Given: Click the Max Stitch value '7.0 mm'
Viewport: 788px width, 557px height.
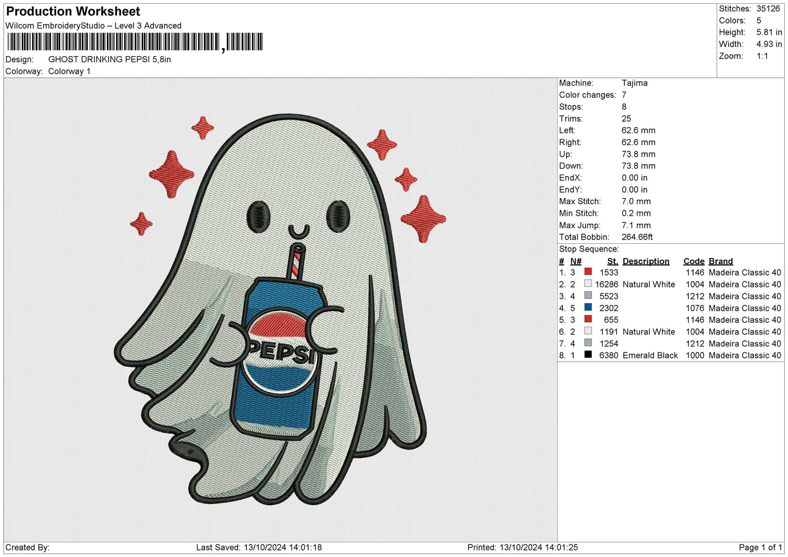Looking at the screenshot, I should tap(636, 201).
